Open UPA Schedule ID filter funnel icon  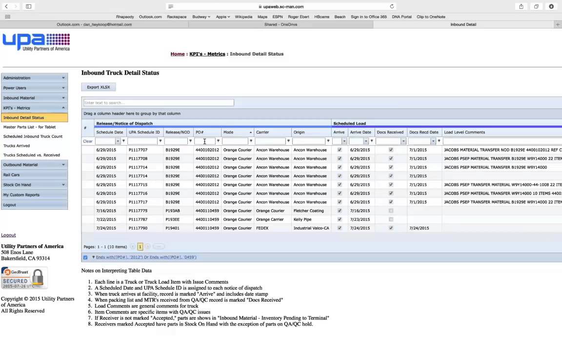[x=160, y=141]
